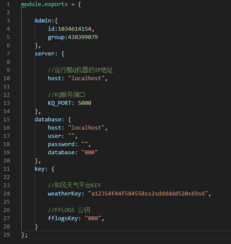Click "localhost" on line 16

86,128
